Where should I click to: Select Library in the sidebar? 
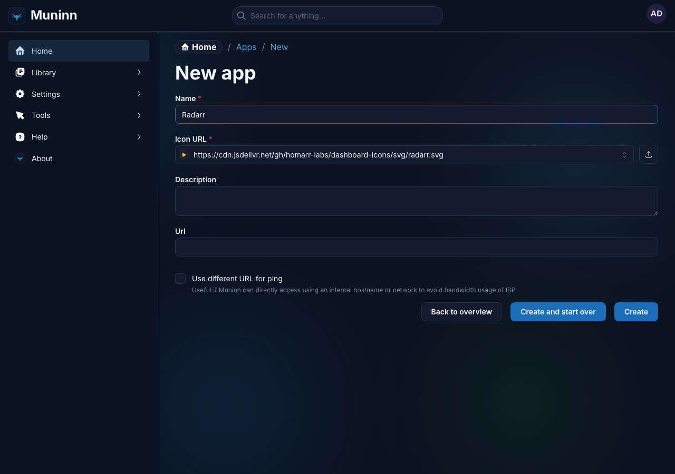tap(79, 73)
